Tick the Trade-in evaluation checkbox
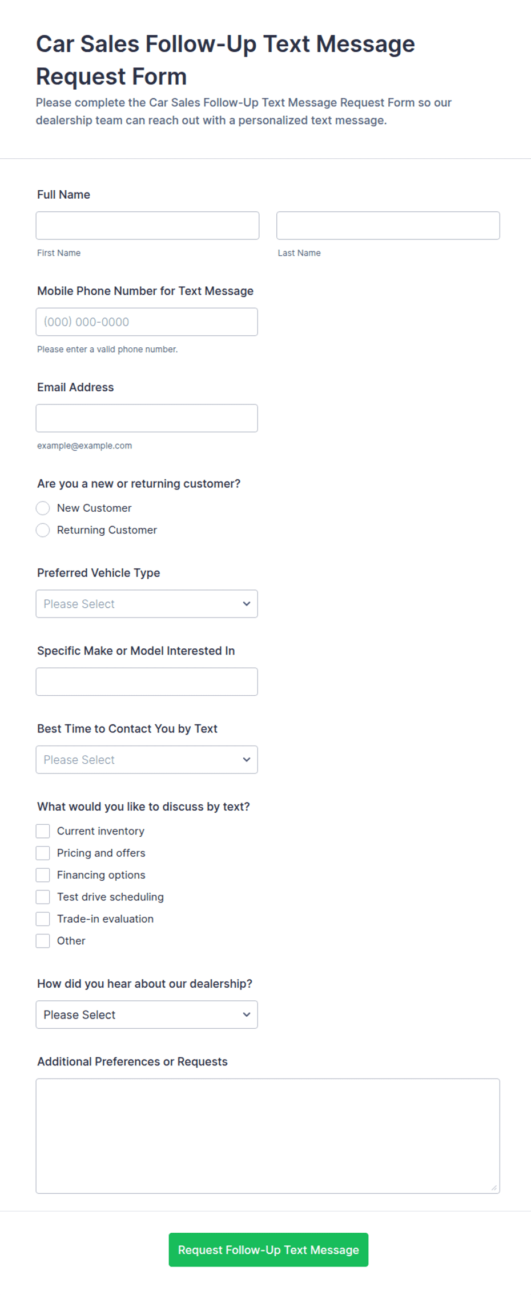This screenshot has height=1295, width=531. click(x=43, y=919)
